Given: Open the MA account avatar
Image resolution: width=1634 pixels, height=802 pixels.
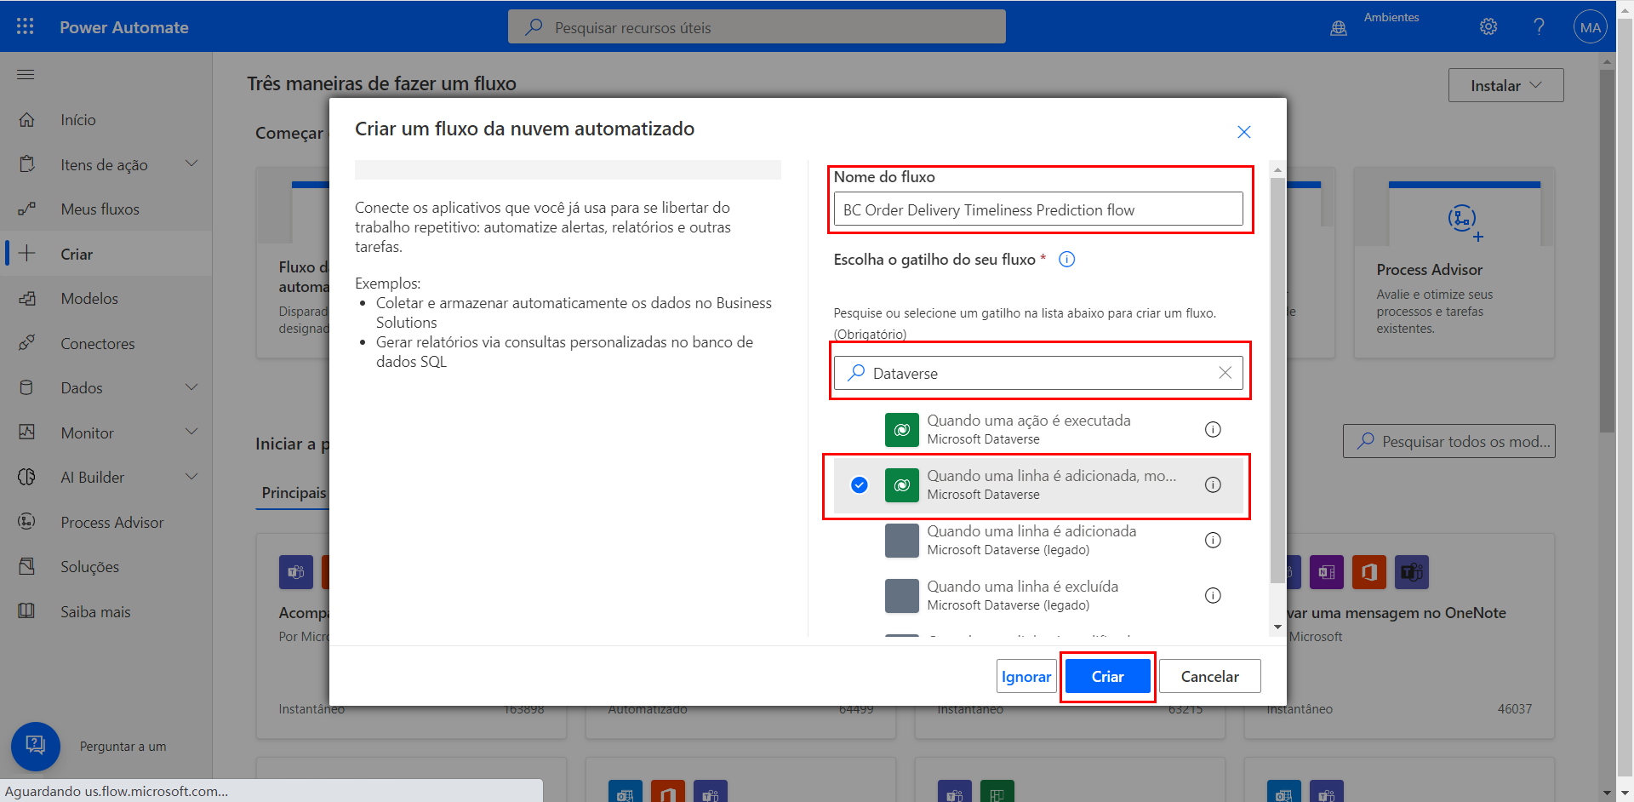Looking at the screenshot, I should [1590, 26].
